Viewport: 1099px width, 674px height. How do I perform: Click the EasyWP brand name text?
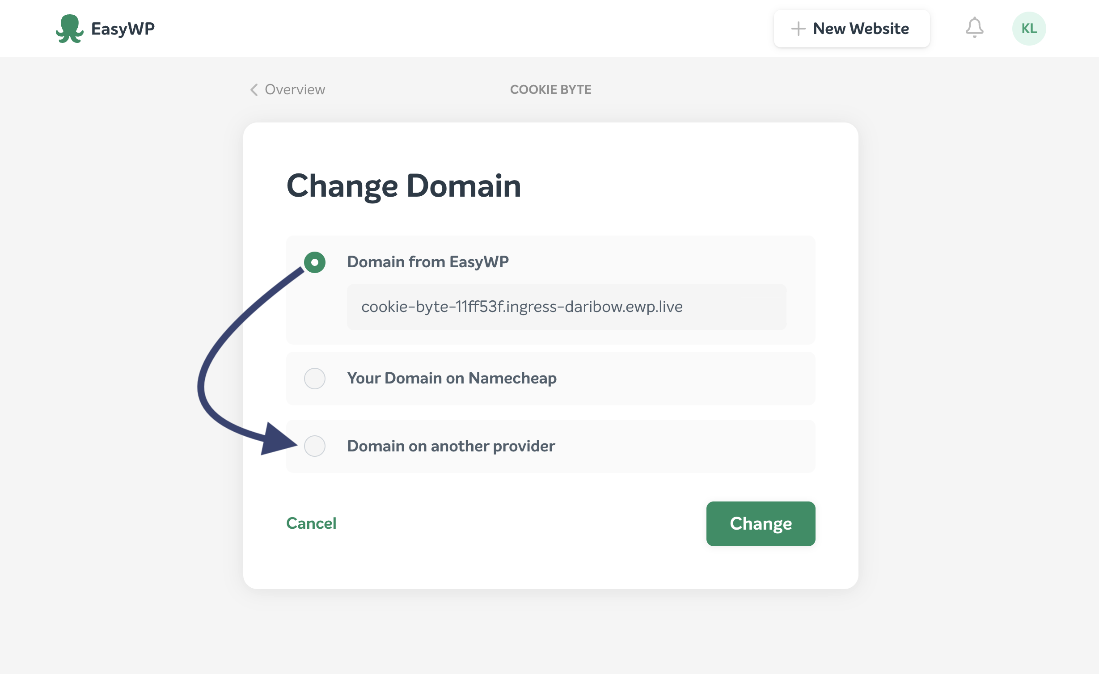coord(123,29)
